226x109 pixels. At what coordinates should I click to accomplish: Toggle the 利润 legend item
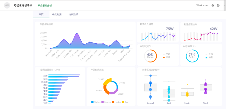click(x=167, y=57)
